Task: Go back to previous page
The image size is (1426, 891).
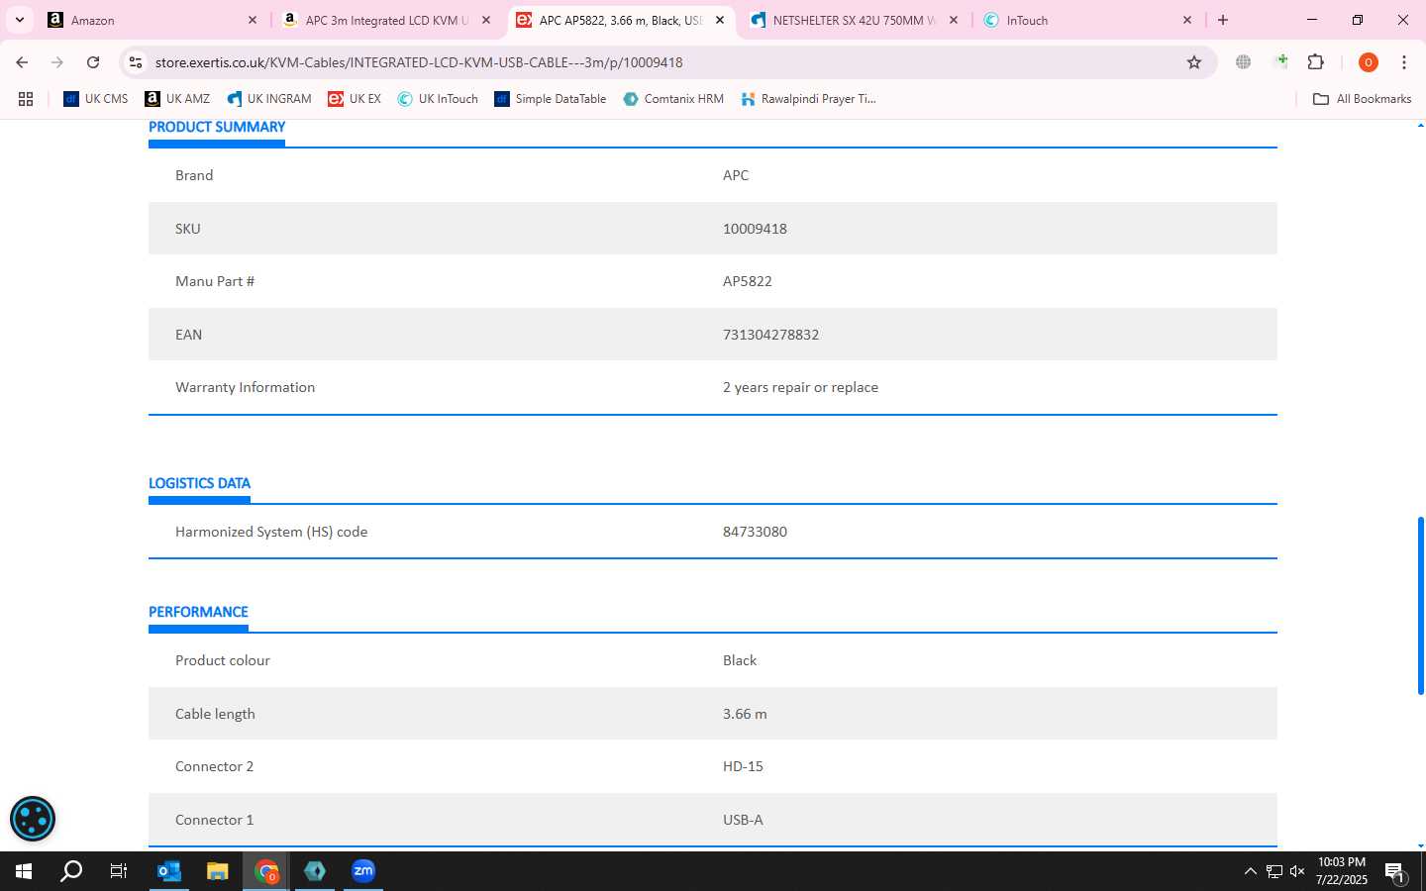Action: click(x=22, y=62)
